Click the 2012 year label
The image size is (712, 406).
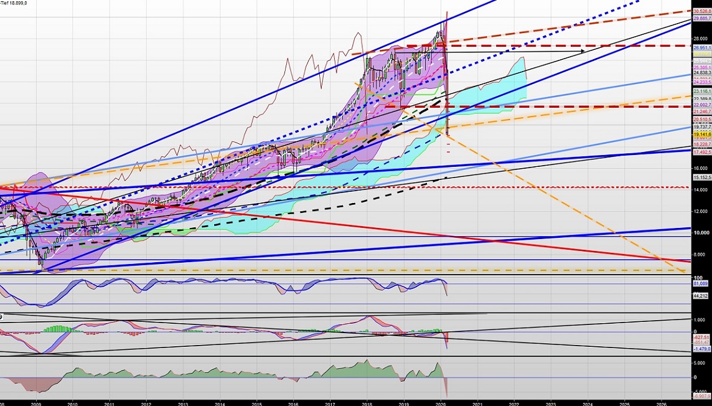[146, 404]
